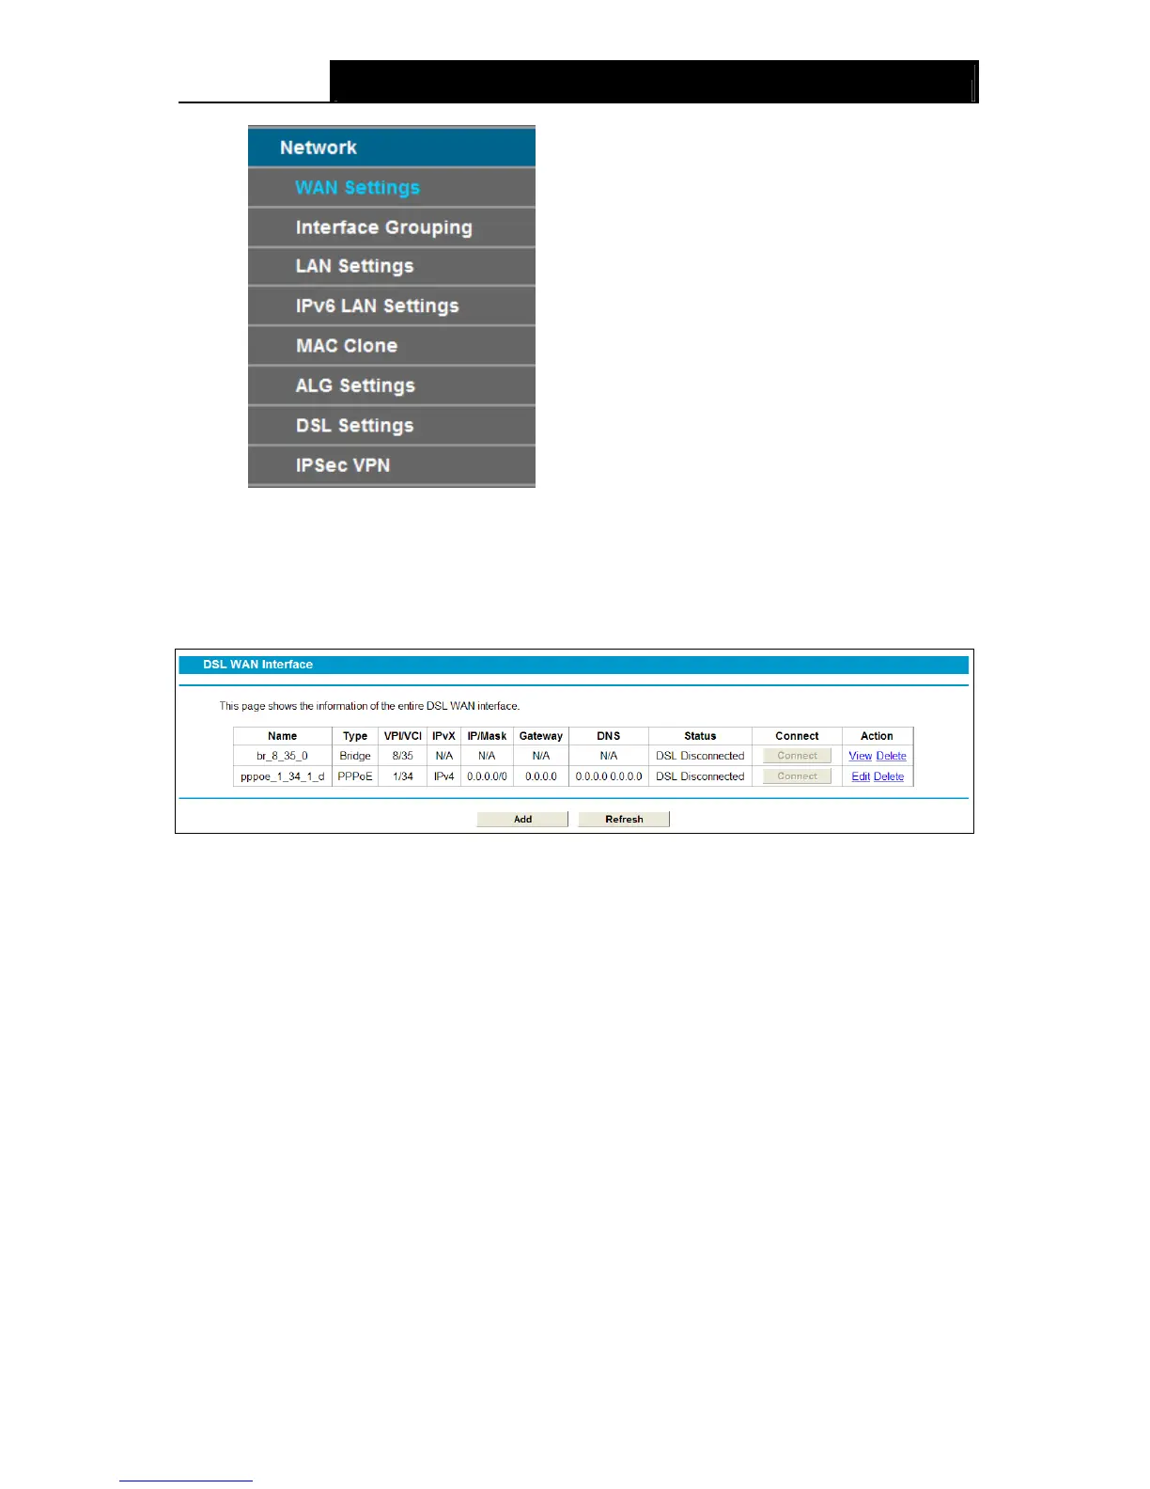Click the 8/35 VPI/VCI cell
The width and height of the screenshot is (1150, 1489).
point(403,756)
